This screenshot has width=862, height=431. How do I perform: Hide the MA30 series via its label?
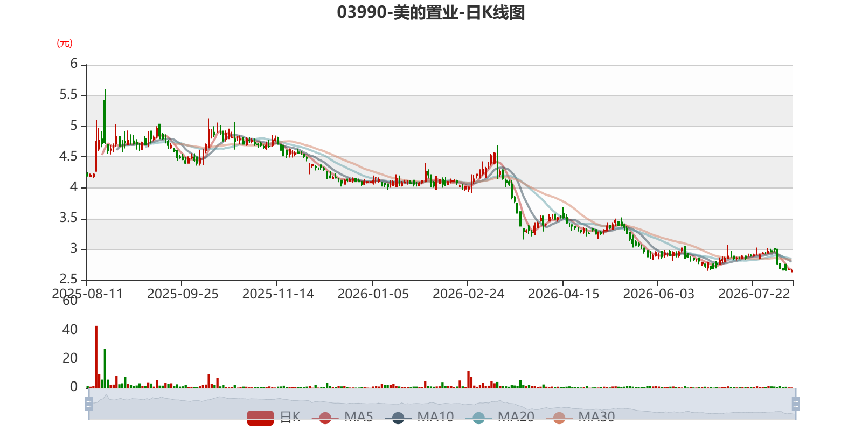[596, 417]
